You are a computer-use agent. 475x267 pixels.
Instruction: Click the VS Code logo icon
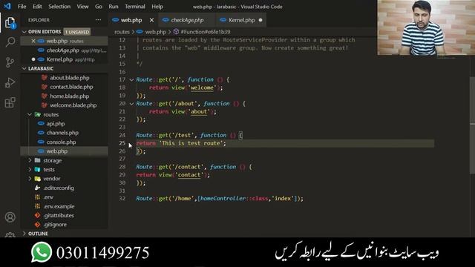coord(7,6)
